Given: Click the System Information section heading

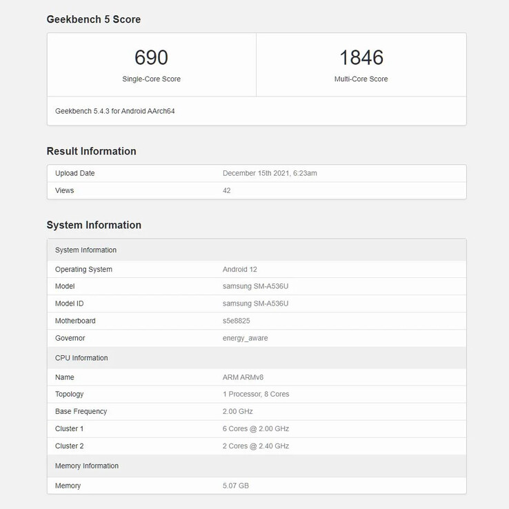Looking at the screenshot, I should tap(94, 225).
